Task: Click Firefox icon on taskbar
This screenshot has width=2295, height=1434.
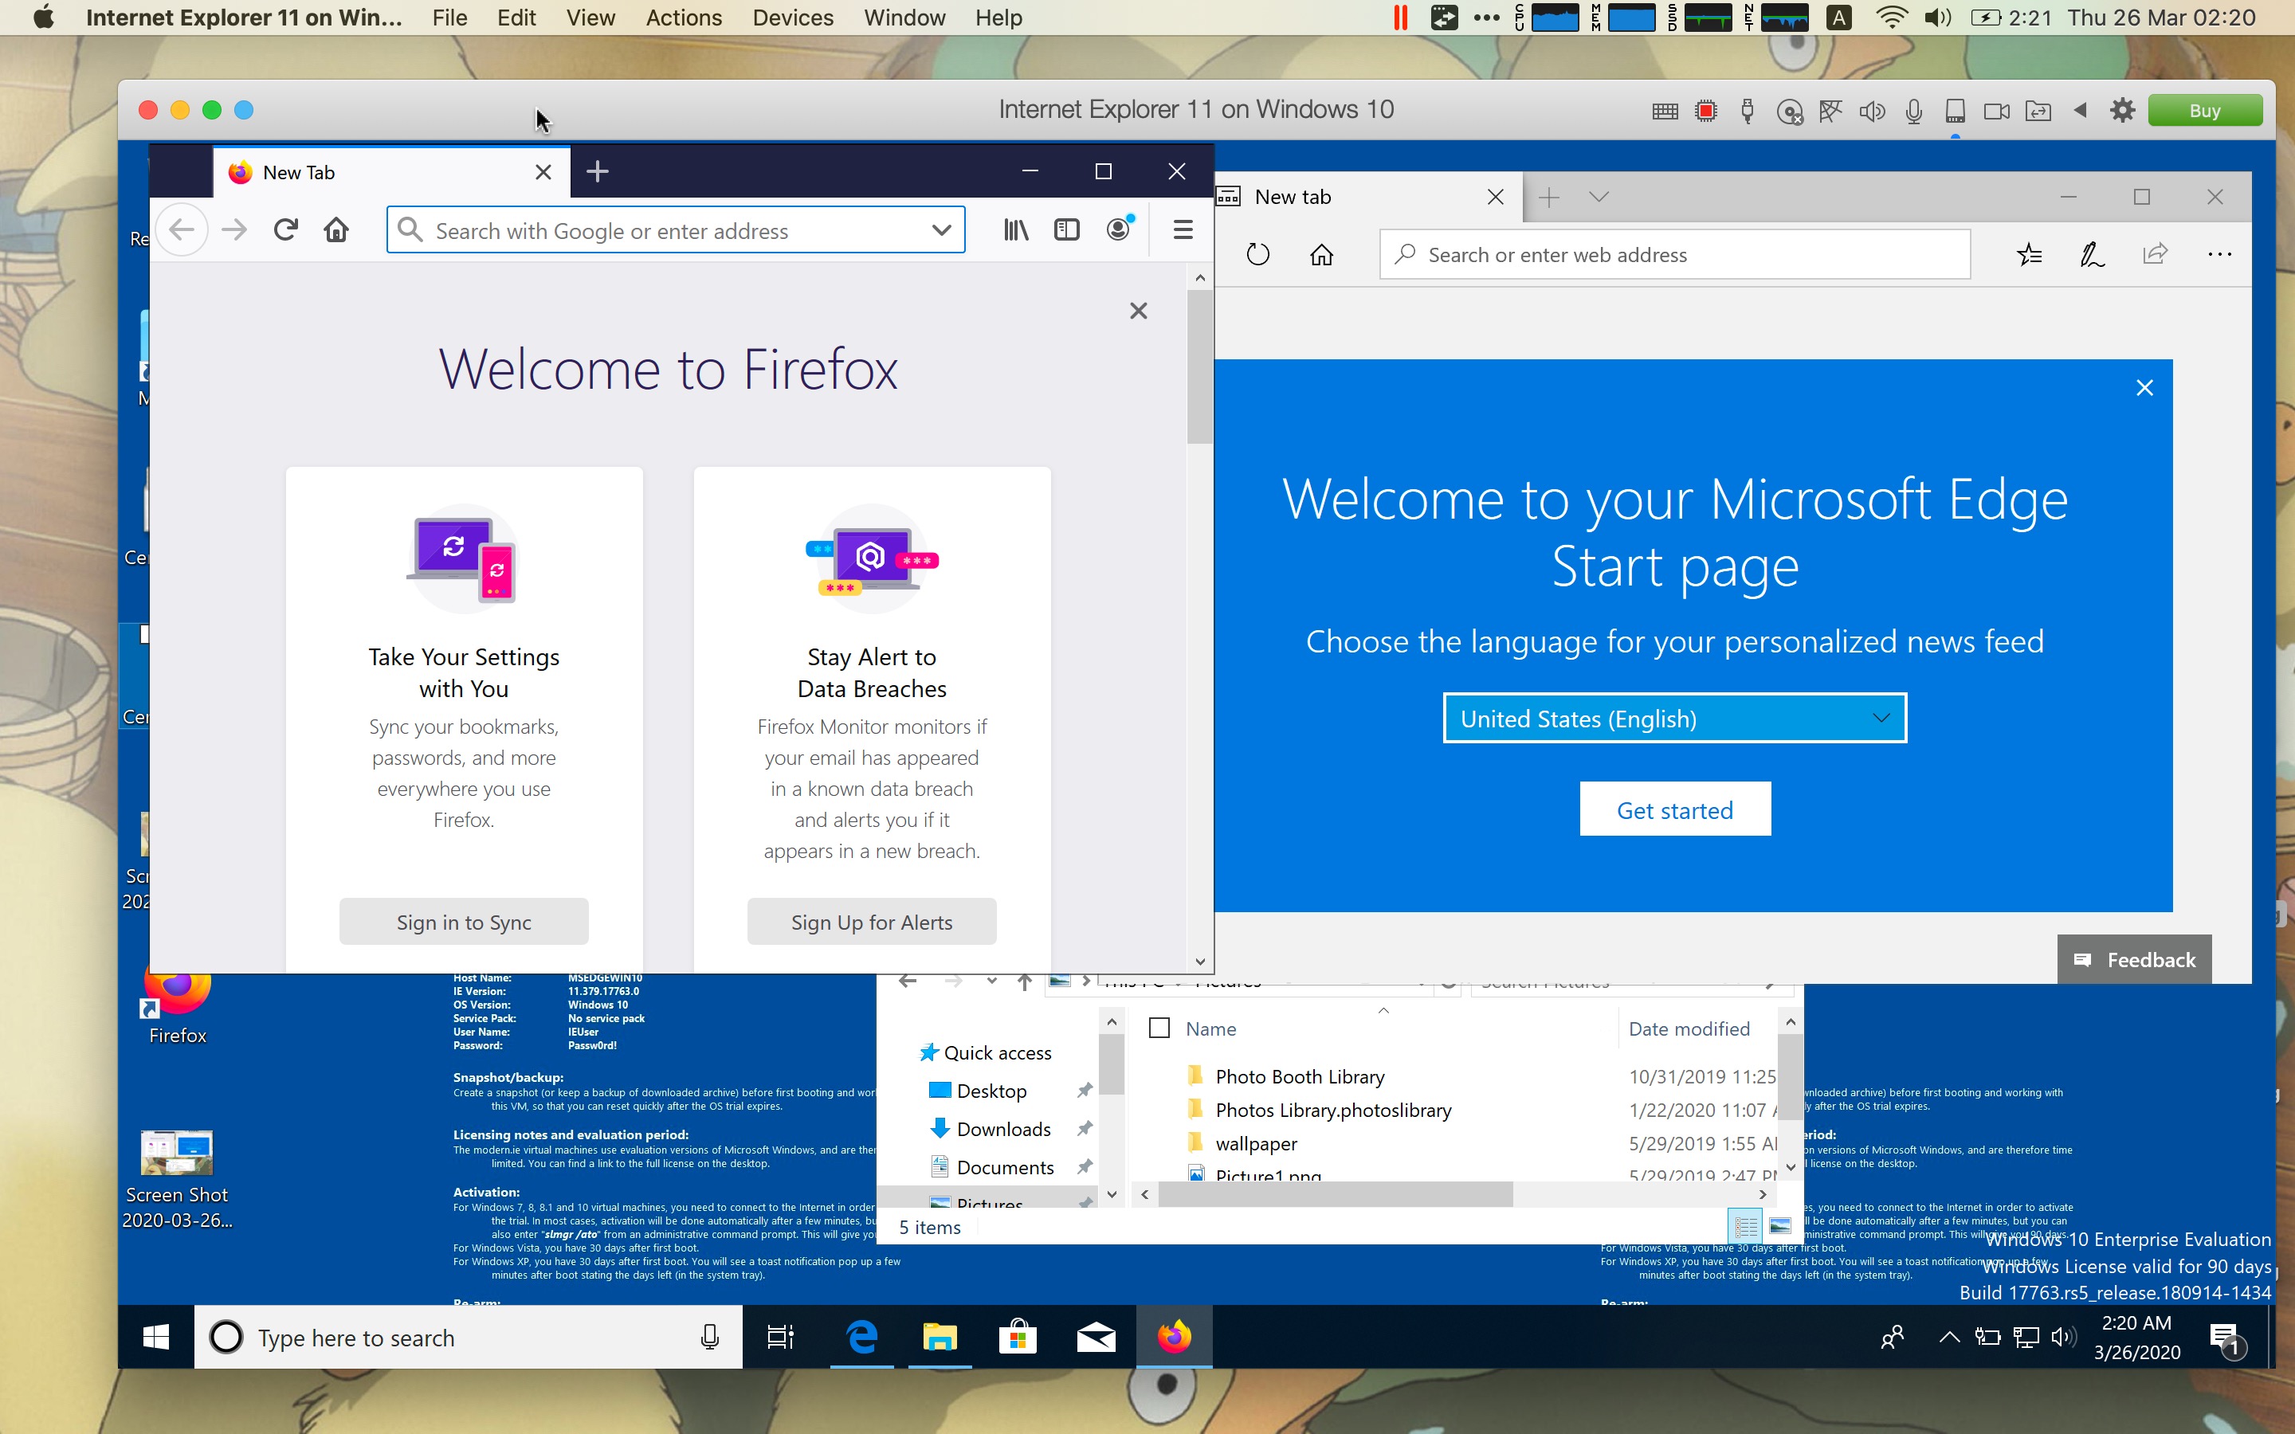Action: (1174, 1338)
